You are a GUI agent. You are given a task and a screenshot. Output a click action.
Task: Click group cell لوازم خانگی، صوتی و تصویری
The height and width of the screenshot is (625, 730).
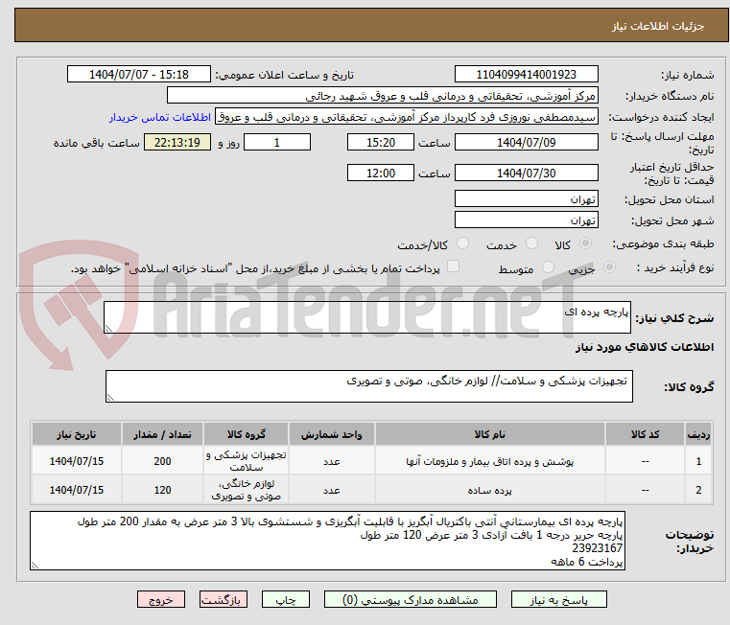pos(246,490)
